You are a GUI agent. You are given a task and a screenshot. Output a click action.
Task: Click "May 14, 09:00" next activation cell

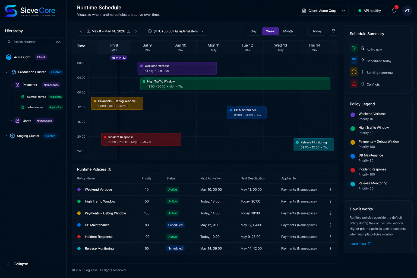point(211,248)
